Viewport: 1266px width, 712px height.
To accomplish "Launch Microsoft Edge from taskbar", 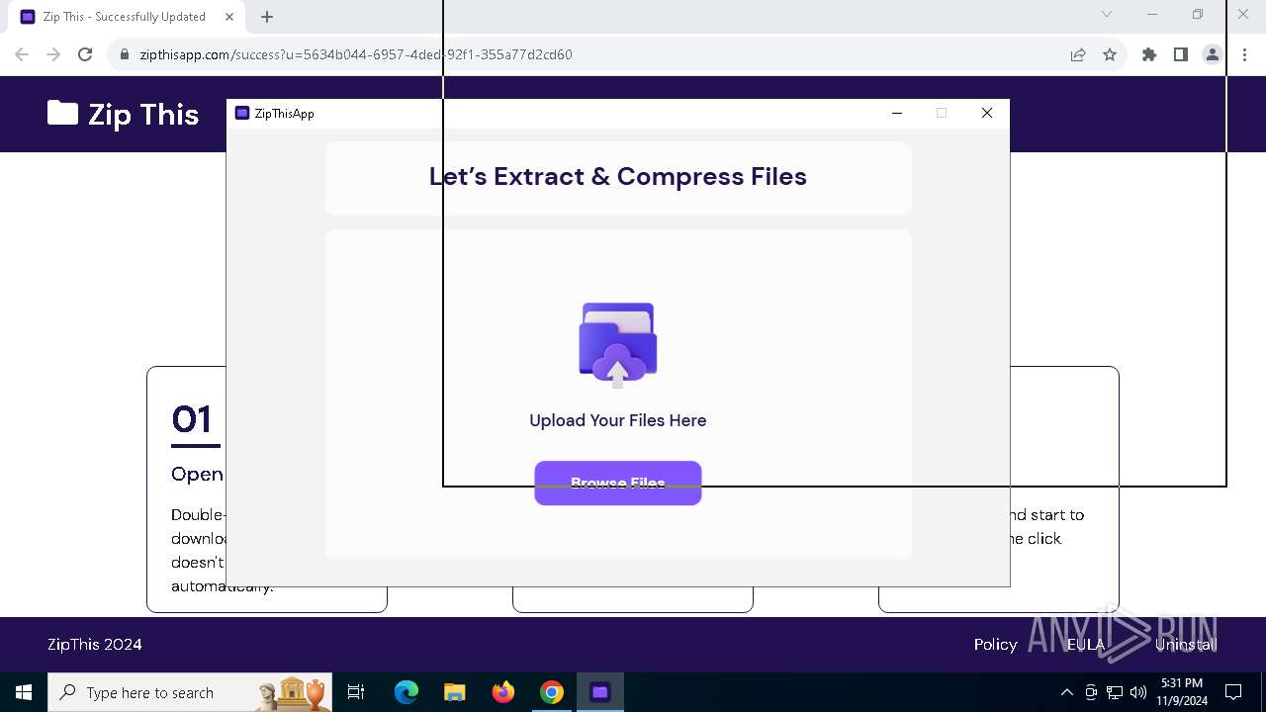I will (x=407, y=692).
